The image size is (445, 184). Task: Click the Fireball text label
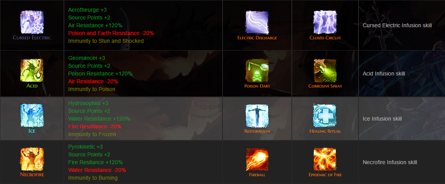(x=257, y=175)
